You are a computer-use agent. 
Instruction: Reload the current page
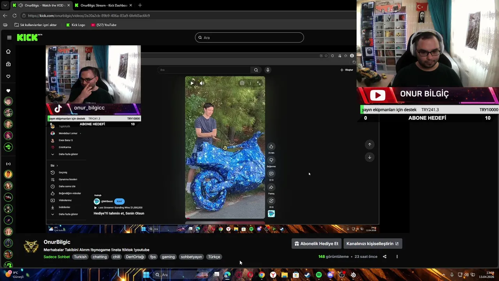click(14, 16)
